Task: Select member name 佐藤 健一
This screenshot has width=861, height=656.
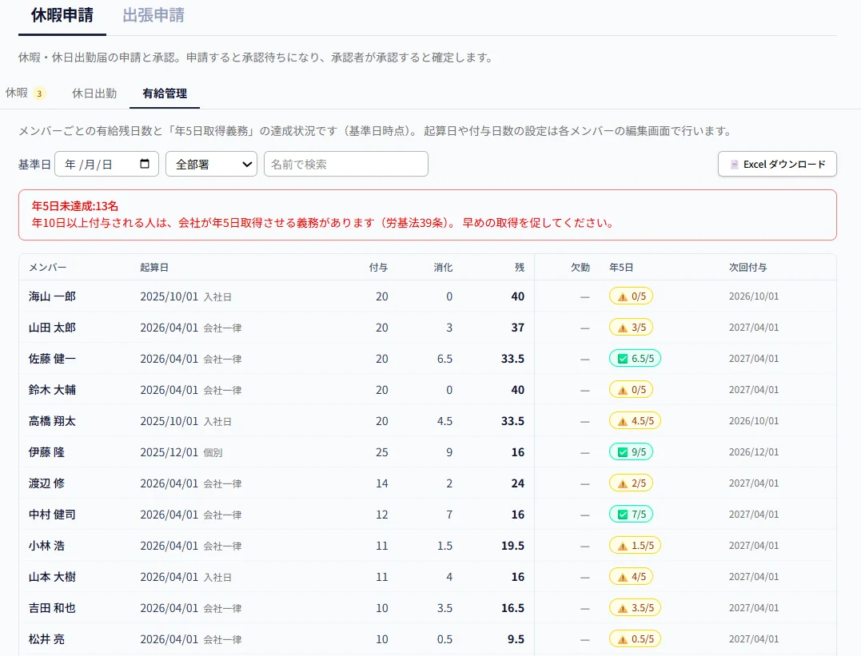Action: 52,359
